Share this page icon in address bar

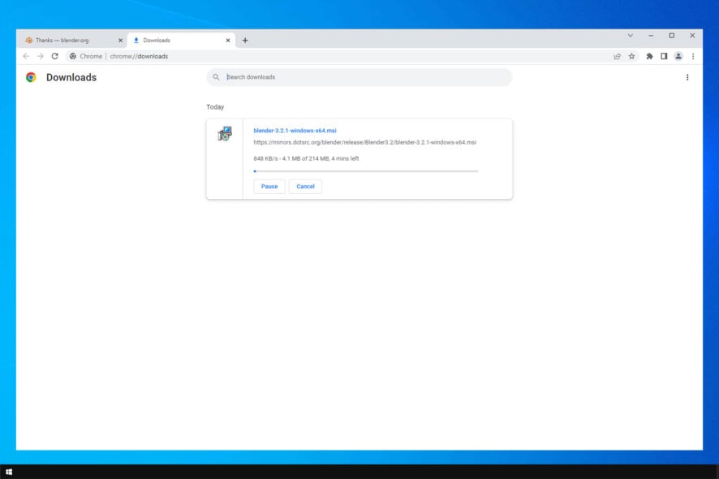[618, 56]
